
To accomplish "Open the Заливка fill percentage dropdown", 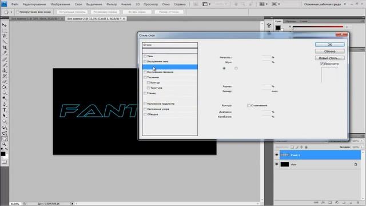I will coord(362,147).
